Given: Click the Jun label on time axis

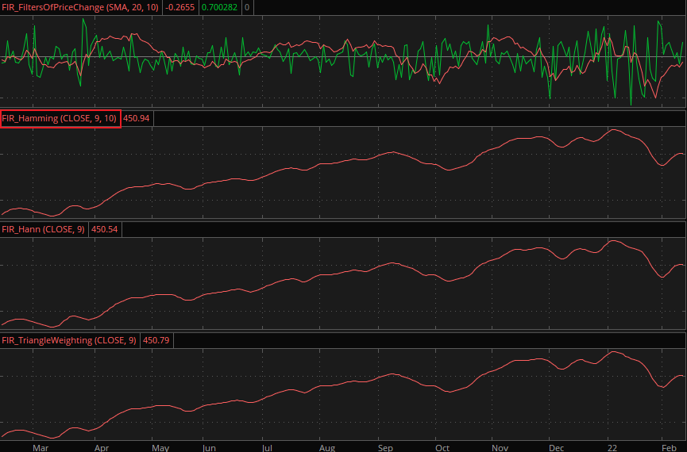Looking at the screenshot, I should click(210, 446).
